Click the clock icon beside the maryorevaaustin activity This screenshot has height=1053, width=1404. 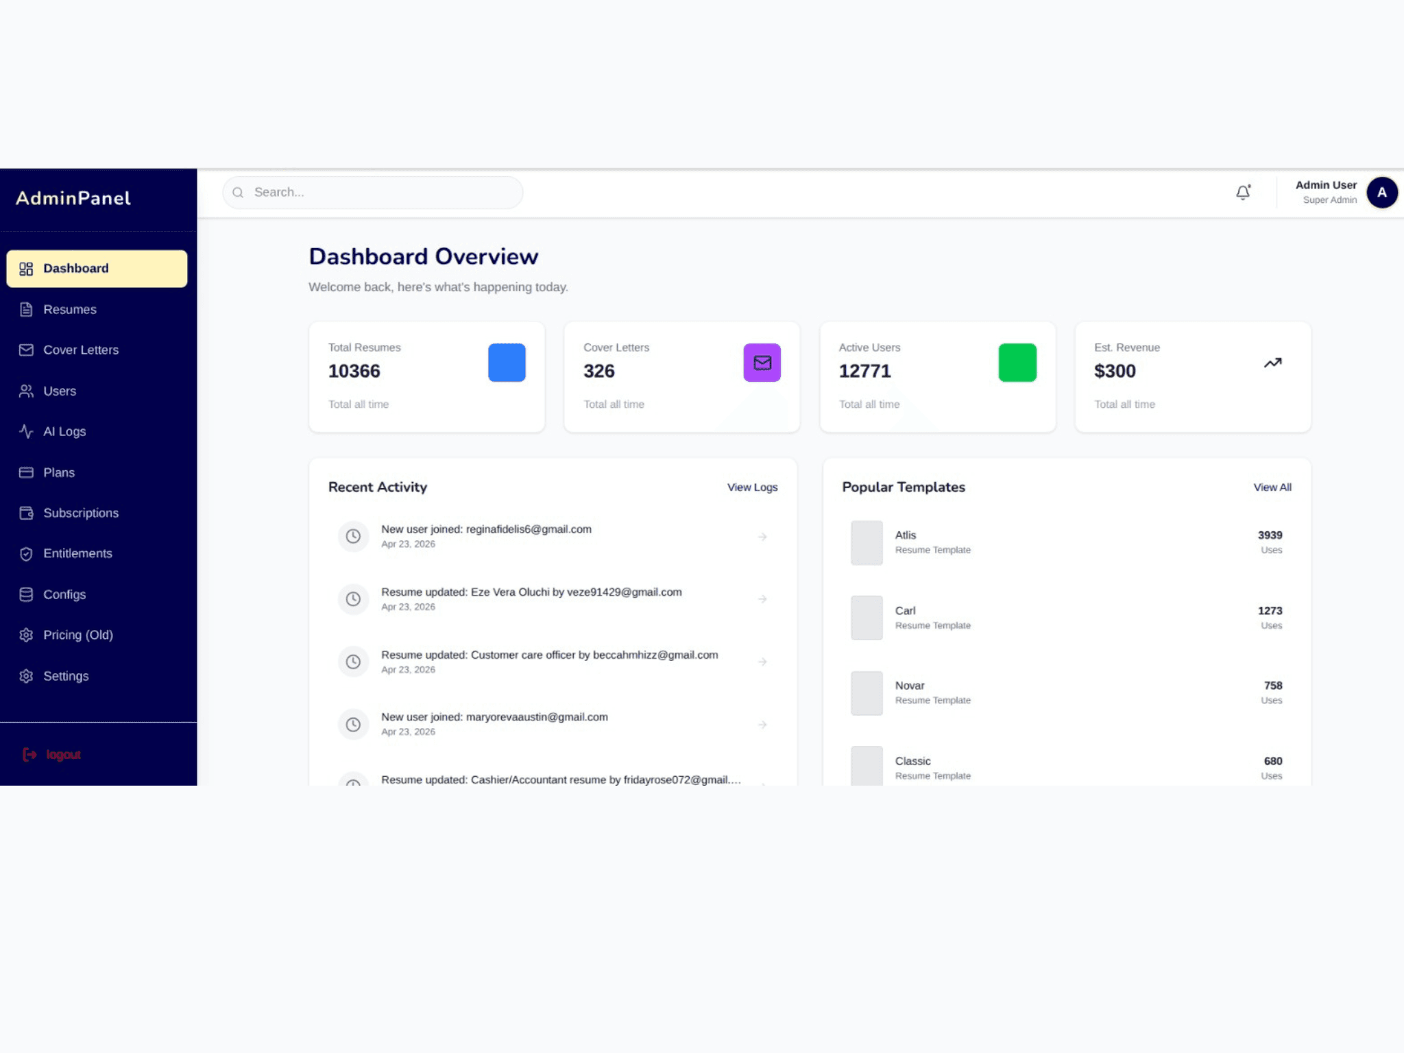354,724
